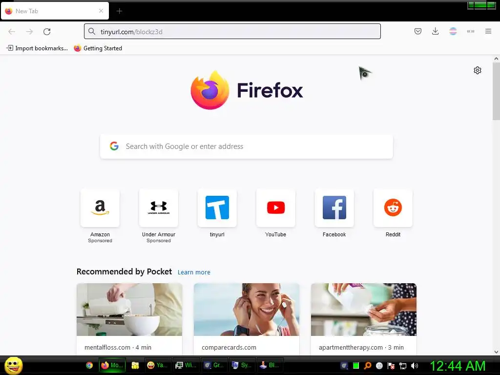Open a new tab with plus button
The width and height of the screenshot is (500, 375).
coord(119,11)
